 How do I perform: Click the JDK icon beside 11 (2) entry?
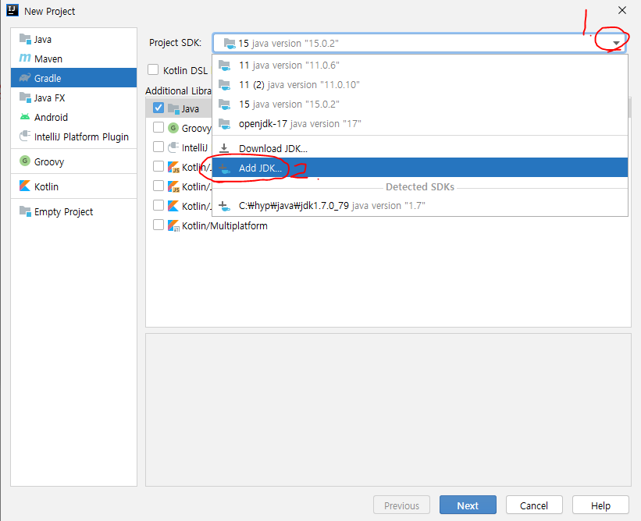pos(224,84)
